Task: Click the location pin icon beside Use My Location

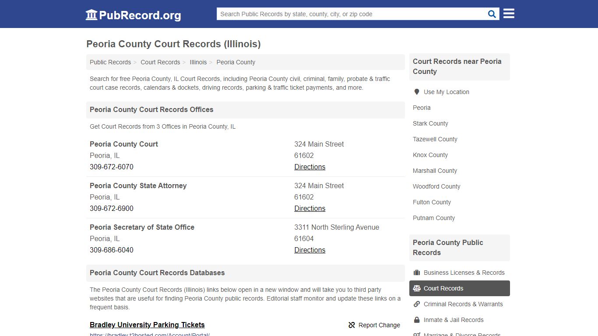Action: pos(417,92)
